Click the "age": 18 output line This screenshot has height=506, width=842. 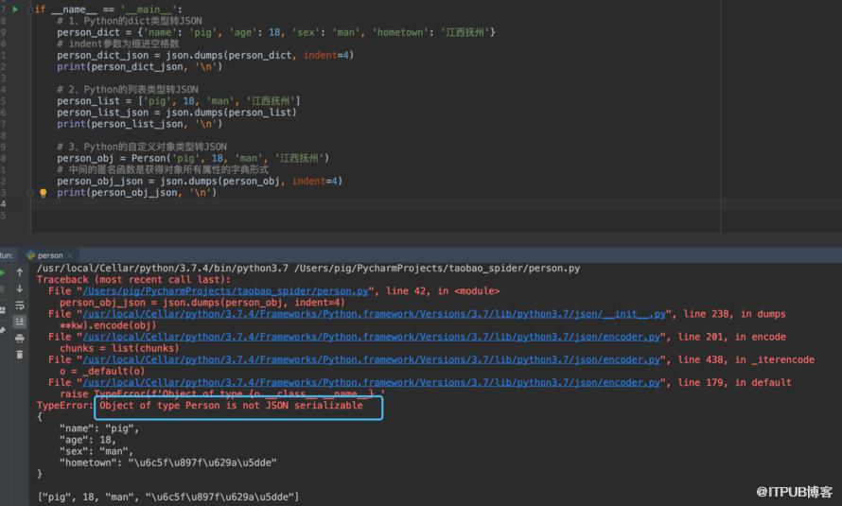pos(88,440)
